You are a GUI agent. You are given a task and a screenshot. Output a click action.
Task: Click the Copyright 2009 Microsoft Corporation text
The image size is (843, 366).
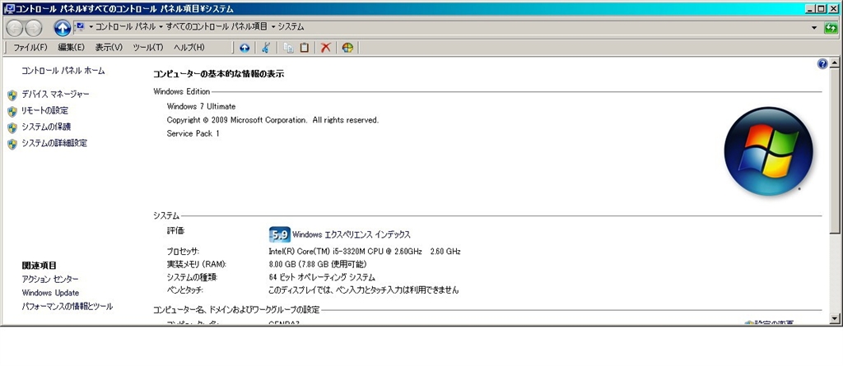point(272,120)
